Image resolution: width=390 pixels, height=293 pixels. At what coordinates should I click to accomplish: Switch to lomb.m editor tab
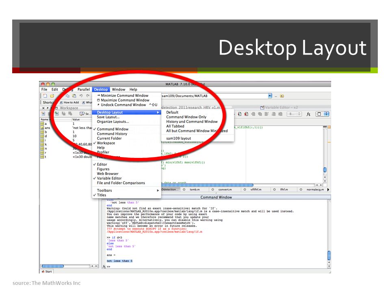[195, 190]
